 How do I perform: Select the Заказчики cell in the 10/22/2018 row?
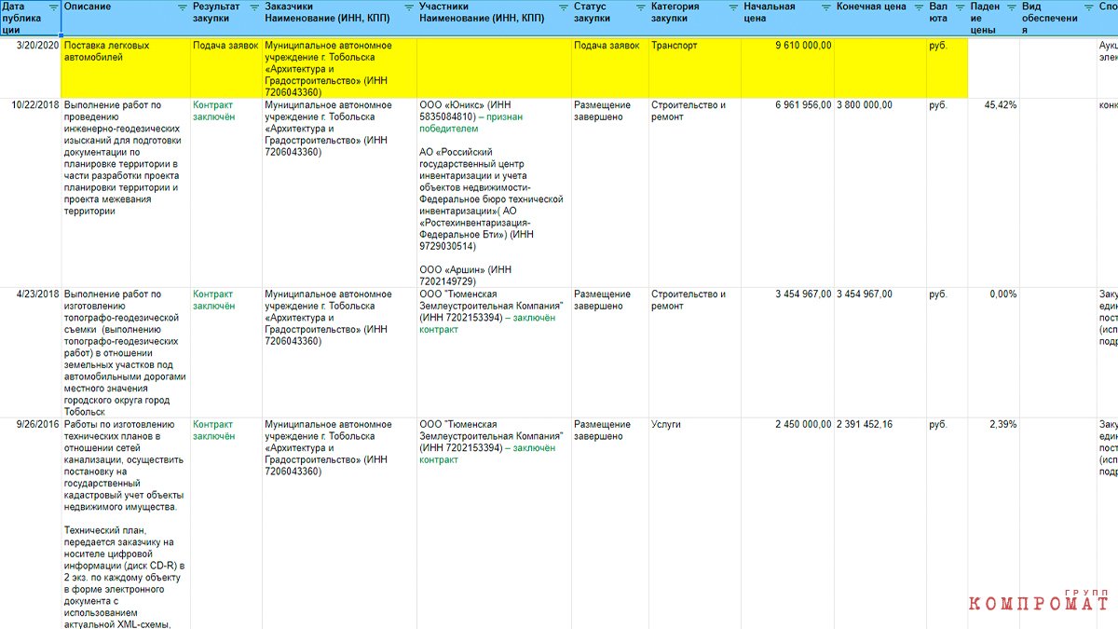pyautogui.click(x=339, y=192)
